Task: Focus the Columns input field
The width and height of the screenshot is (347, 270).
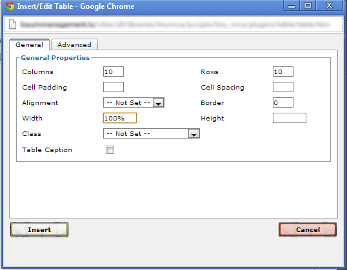Action: 114,72
